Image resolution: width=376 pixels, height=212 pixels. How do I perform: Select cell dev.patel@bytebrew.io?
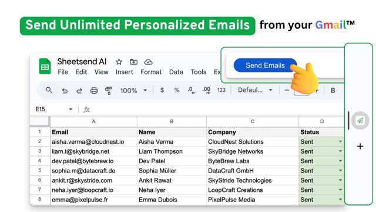[94, 161]
